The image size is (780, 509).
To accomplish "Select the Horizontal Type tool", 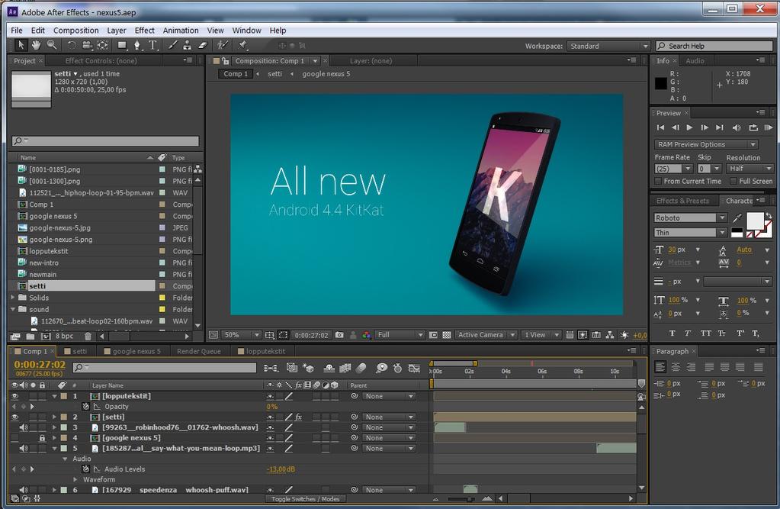I will coord(152,45).
